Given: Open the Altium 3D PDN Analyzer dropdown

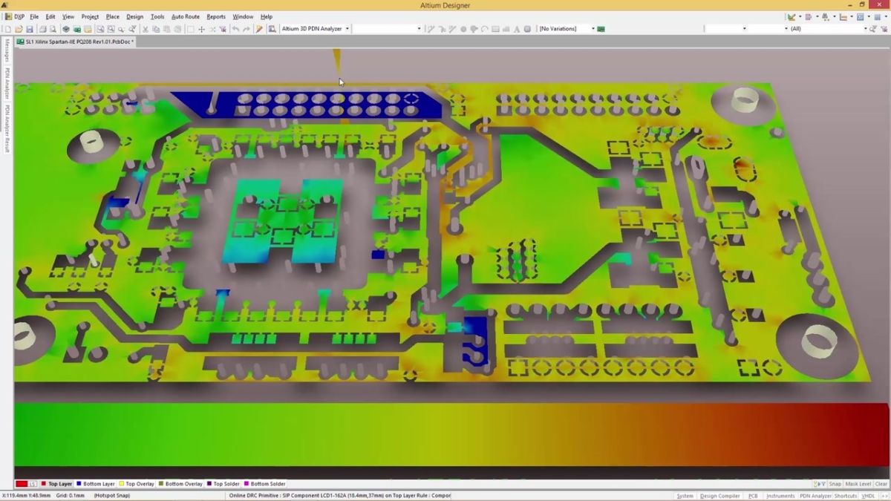Looking at the screenshot, I should (x=347, y=29).
